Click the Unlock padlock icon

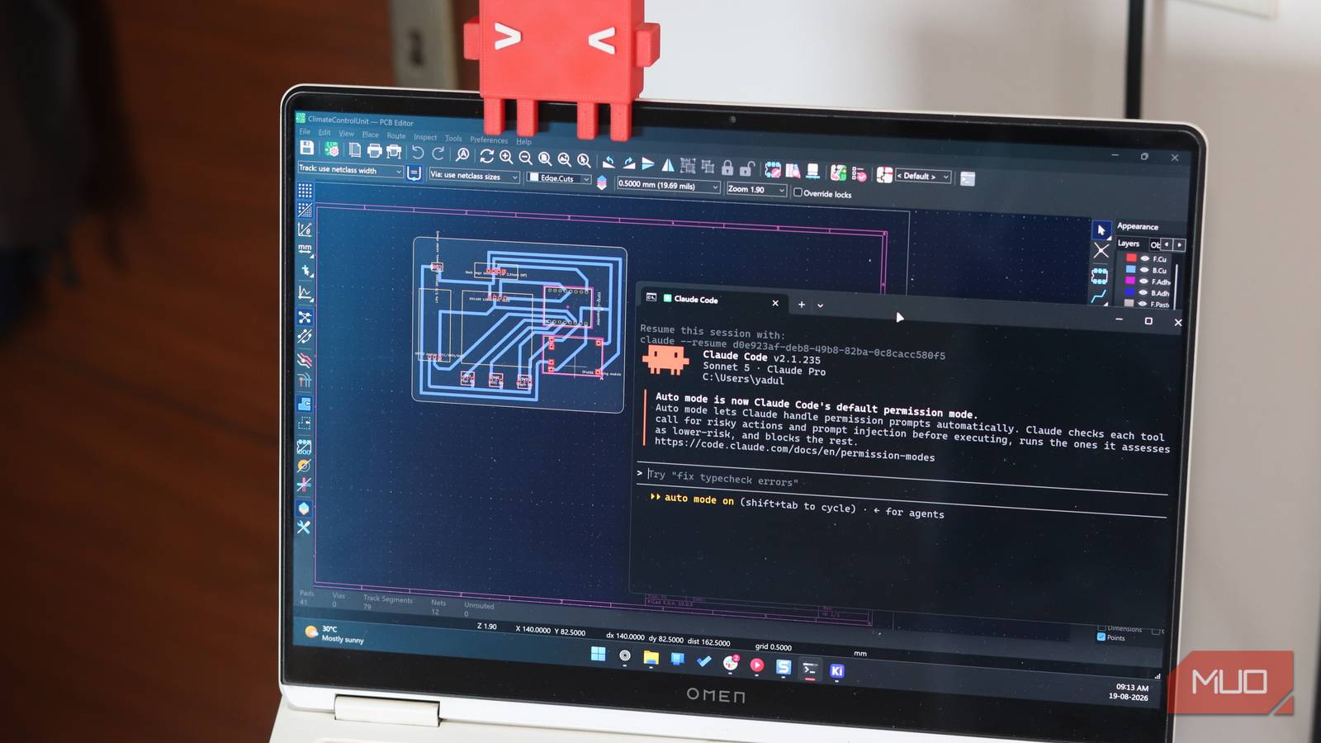[x=747, y=168]
